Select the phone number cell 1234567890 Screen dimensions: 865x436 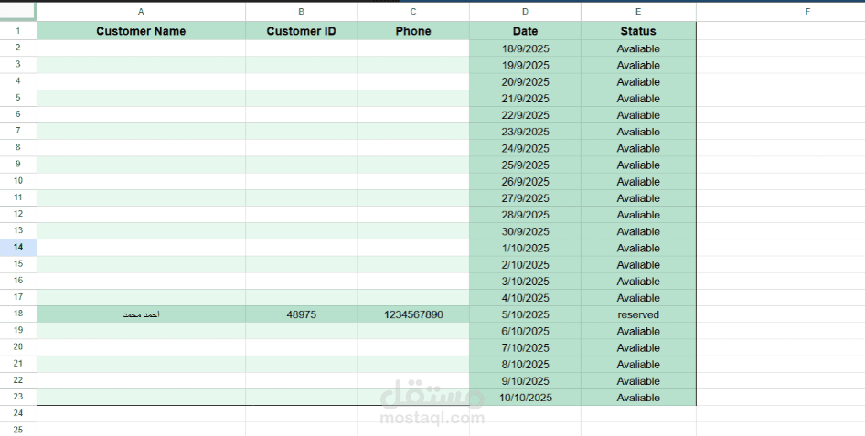pos(413,314)
